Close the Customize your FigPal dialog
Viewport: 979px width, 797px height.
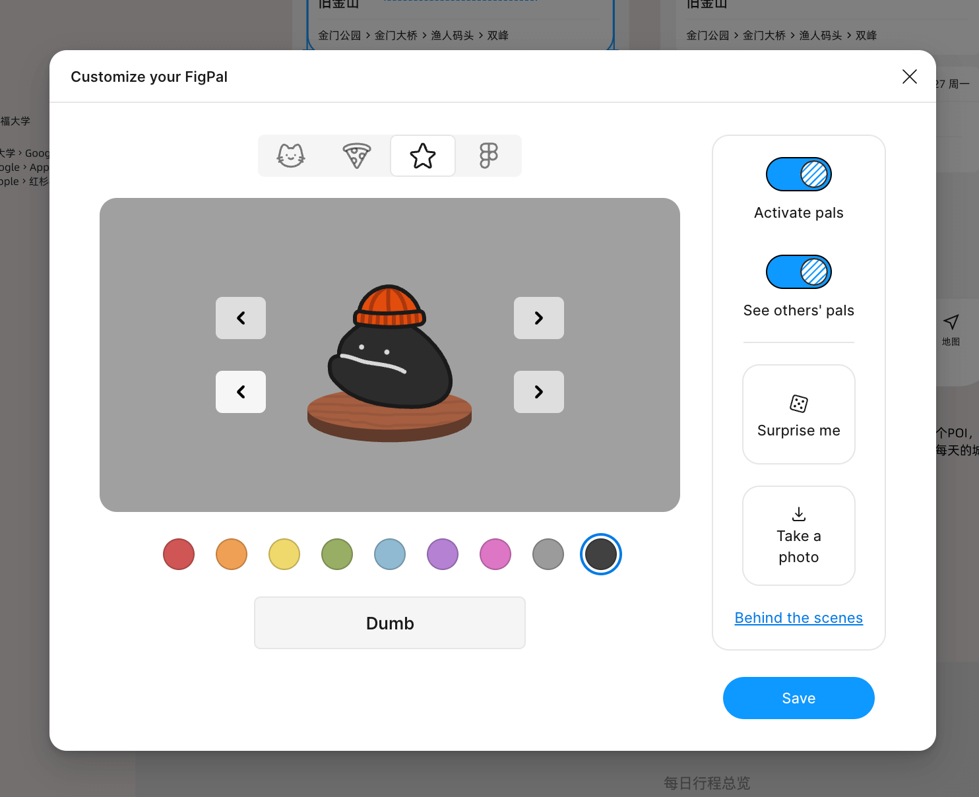pos(910,77)
